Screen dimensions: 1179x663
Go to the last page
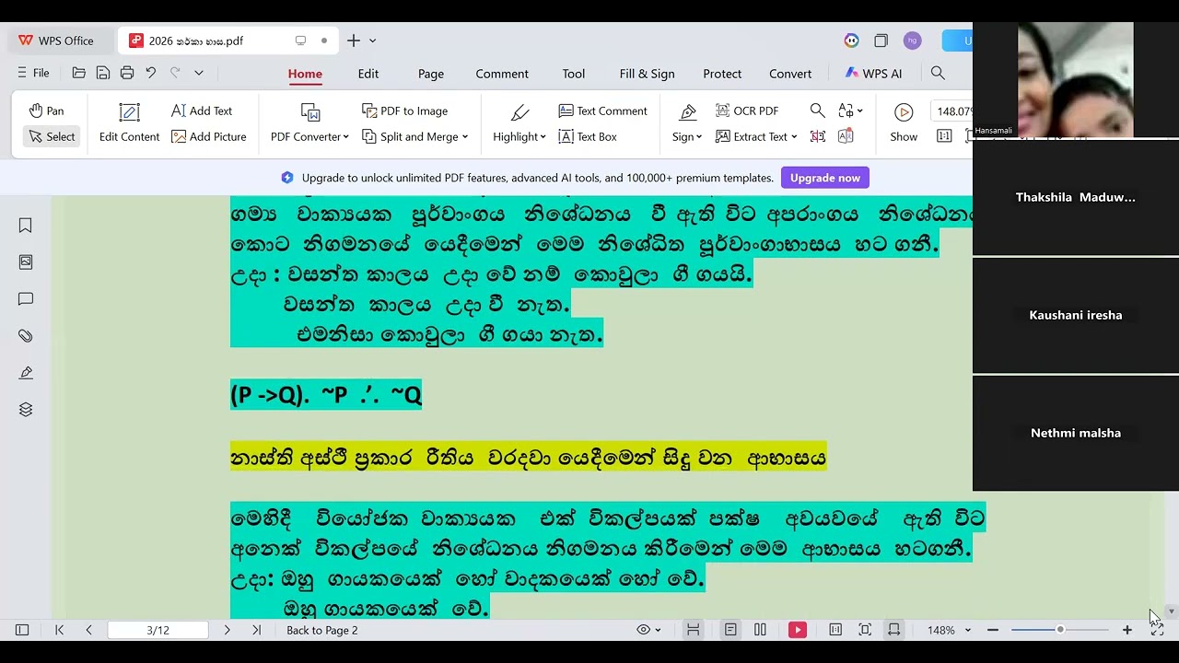[x=256, y=630]
